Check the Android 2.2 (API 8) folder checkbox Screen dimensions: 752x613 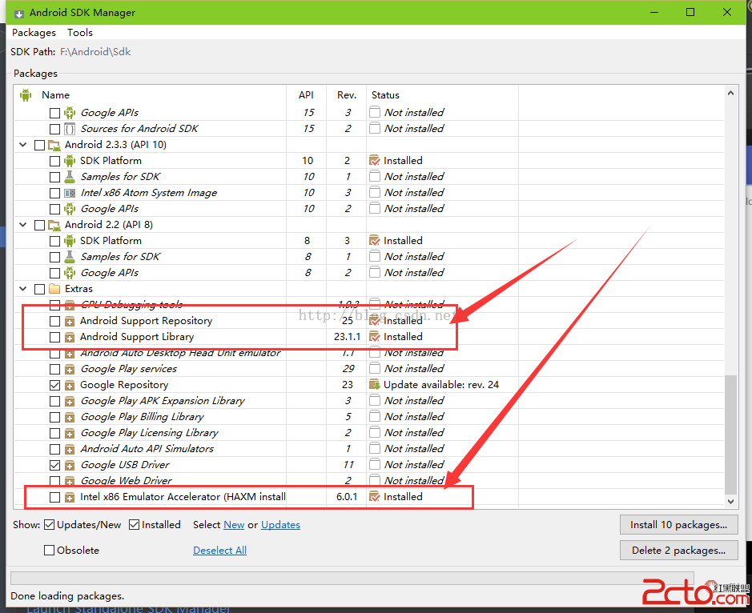tap(40, 225)
